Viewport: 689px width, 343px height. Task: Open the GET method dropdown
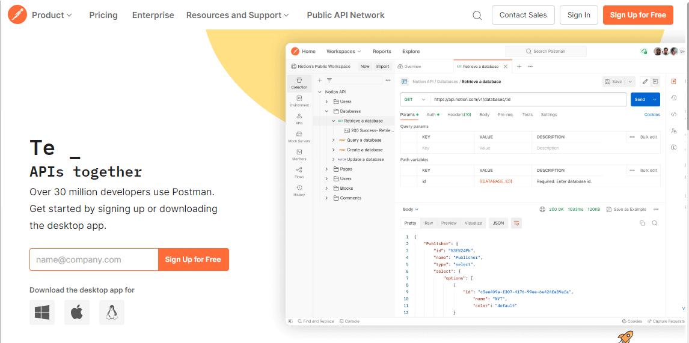415,99
